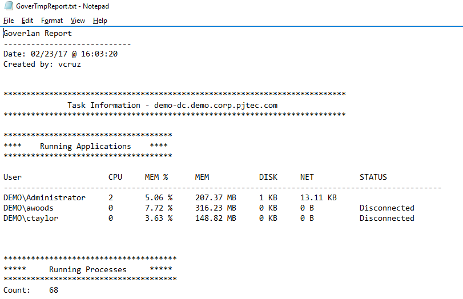The height and width of the screenshot is (299, 463).
Task: Click the Notepad icon in title bar
Action: click(x=8, y=6)
